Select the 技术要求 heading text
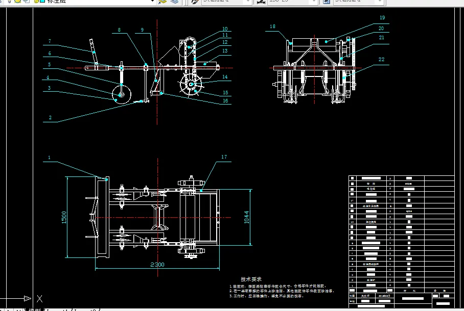Viewport: 464px width, 311px height. (x=251, y=279)
